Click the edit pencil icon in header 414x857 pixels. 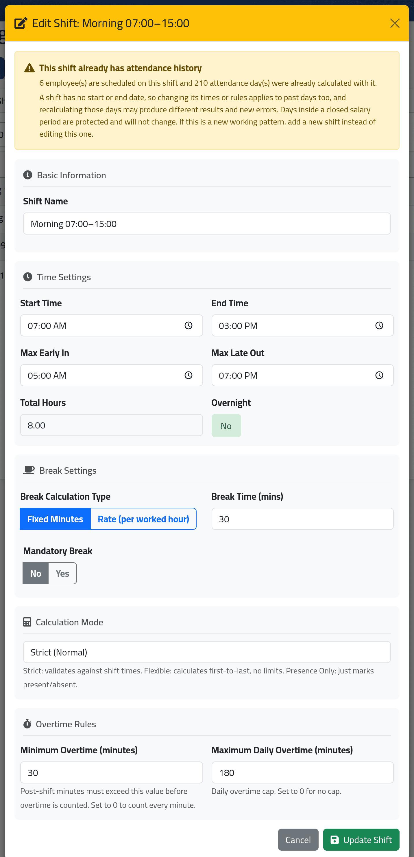tap(21, 23)
